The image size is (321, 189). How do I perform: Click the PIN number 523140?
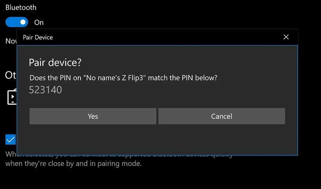[x=46, y=90]
